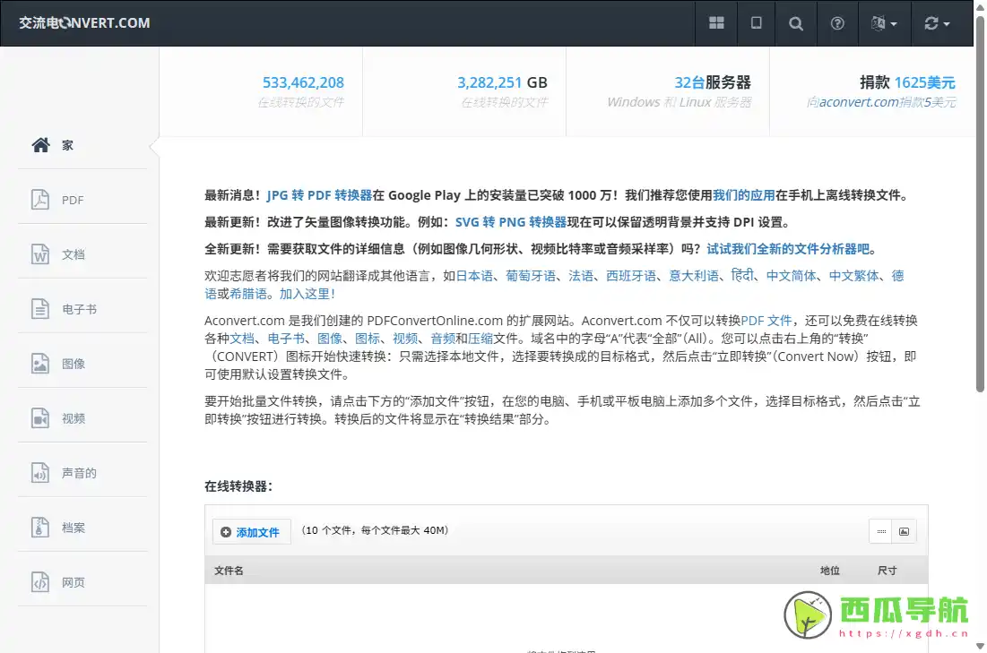Click the tablet/mobile icon in header
This screenshot has height=653, width=987.
(x=756, y=23)
